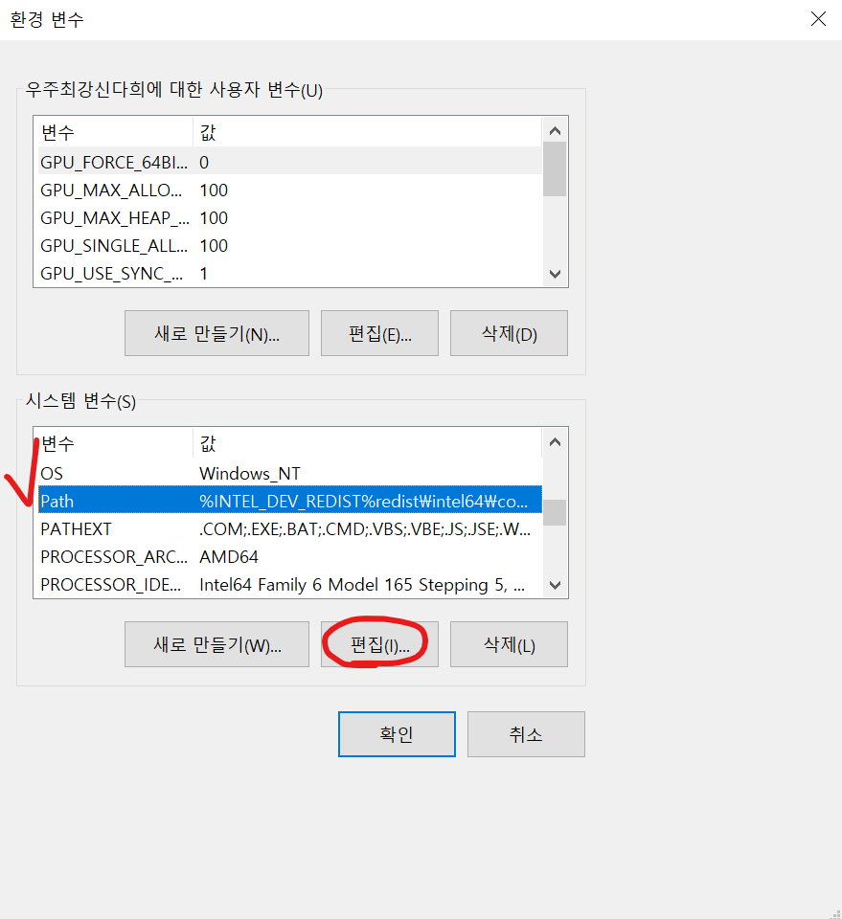Click scroll-down arrow of user variables list
Viewport: 842px width, 919px height.
click(x=555, y=274)
